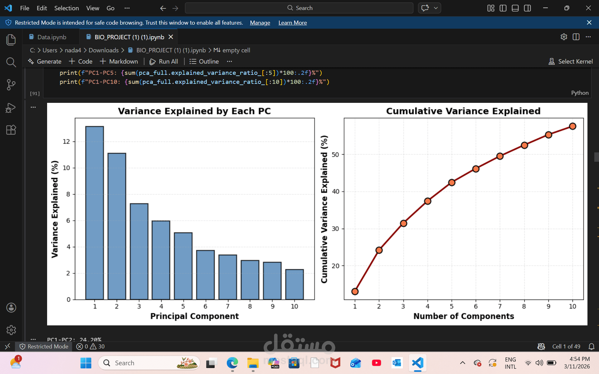Open the Run and Debug view
The height and width of the screenshot is (374, 599).
click(x=11, y=108)
